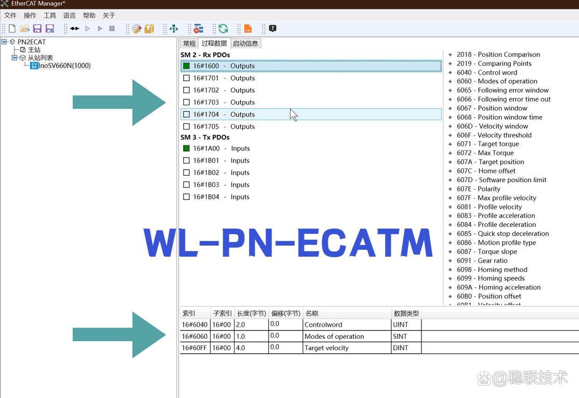The image size is (579, 398).
Task: Open the 文件 menu
Action: tap(10, 15)
